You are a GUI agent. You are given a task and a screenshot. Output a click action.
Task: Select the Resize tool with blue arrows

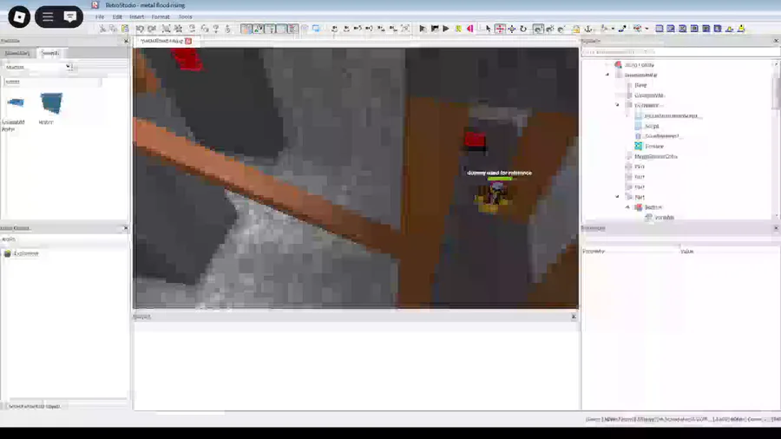click(x=511, y=29)
